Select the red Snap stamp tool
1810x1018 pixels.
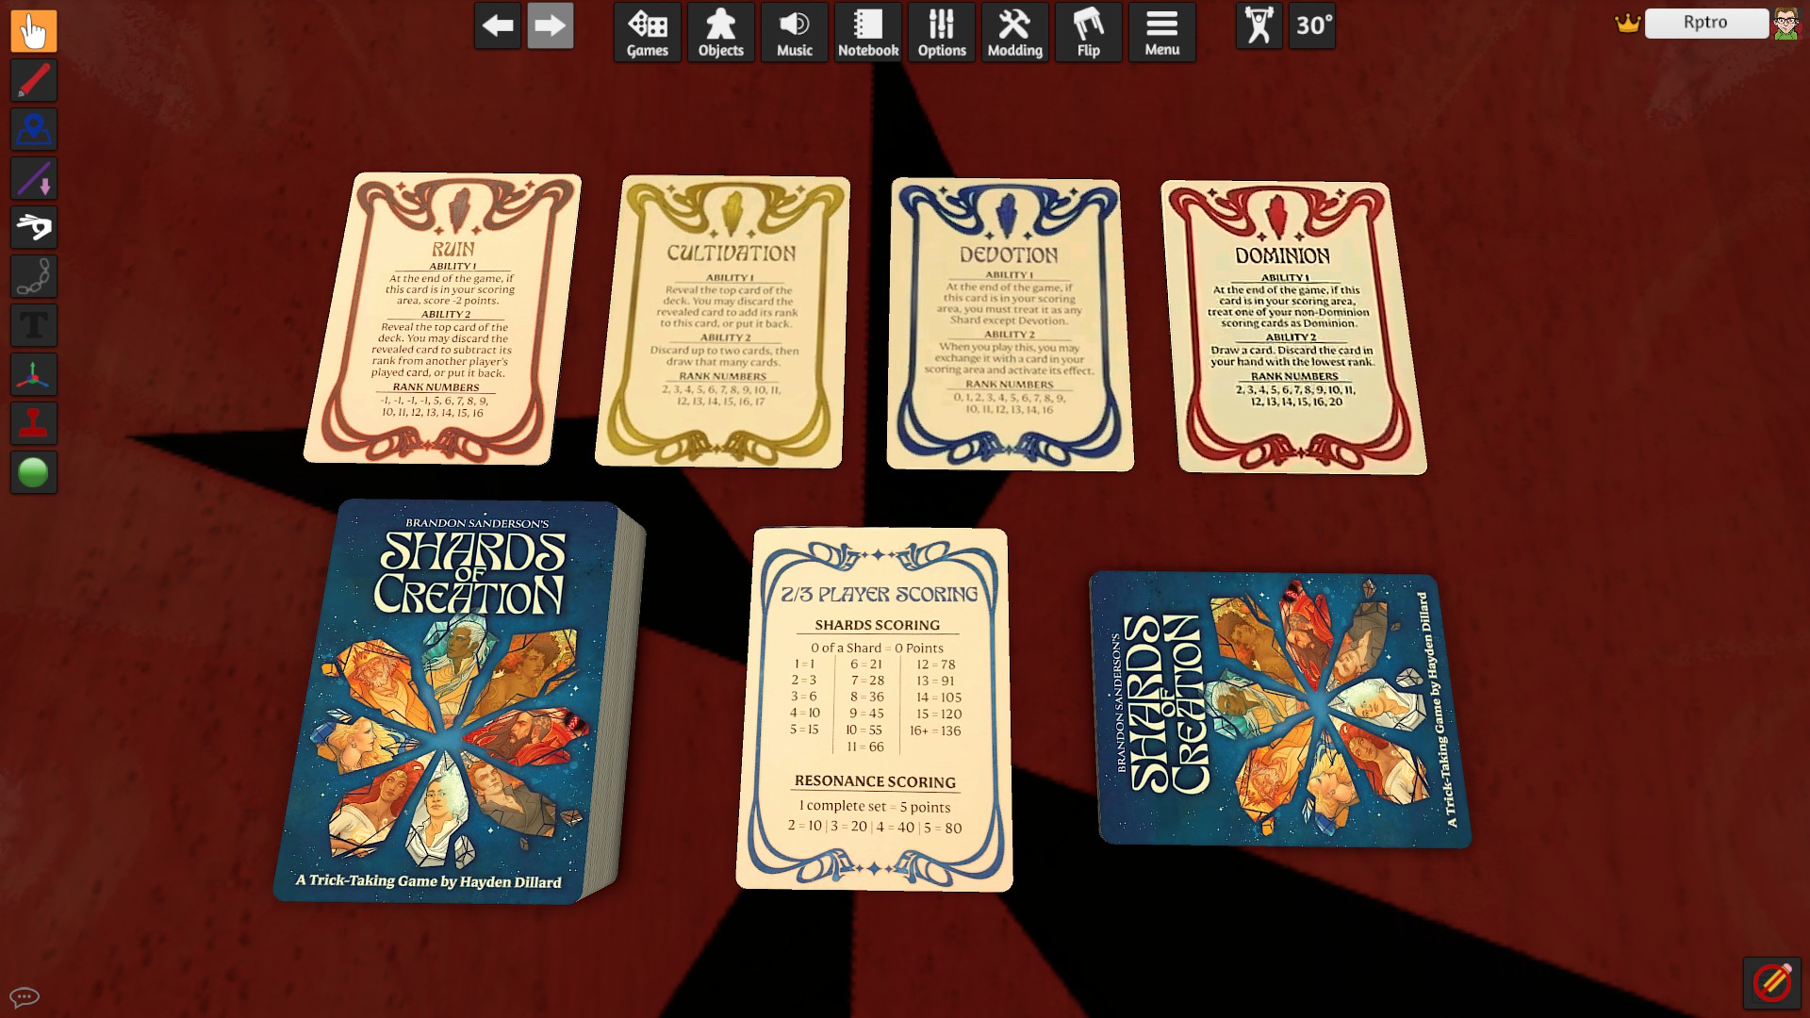(x=34, y=423)
